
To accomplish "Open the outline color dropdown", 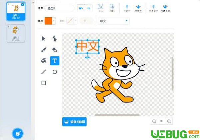I will 75,21.
